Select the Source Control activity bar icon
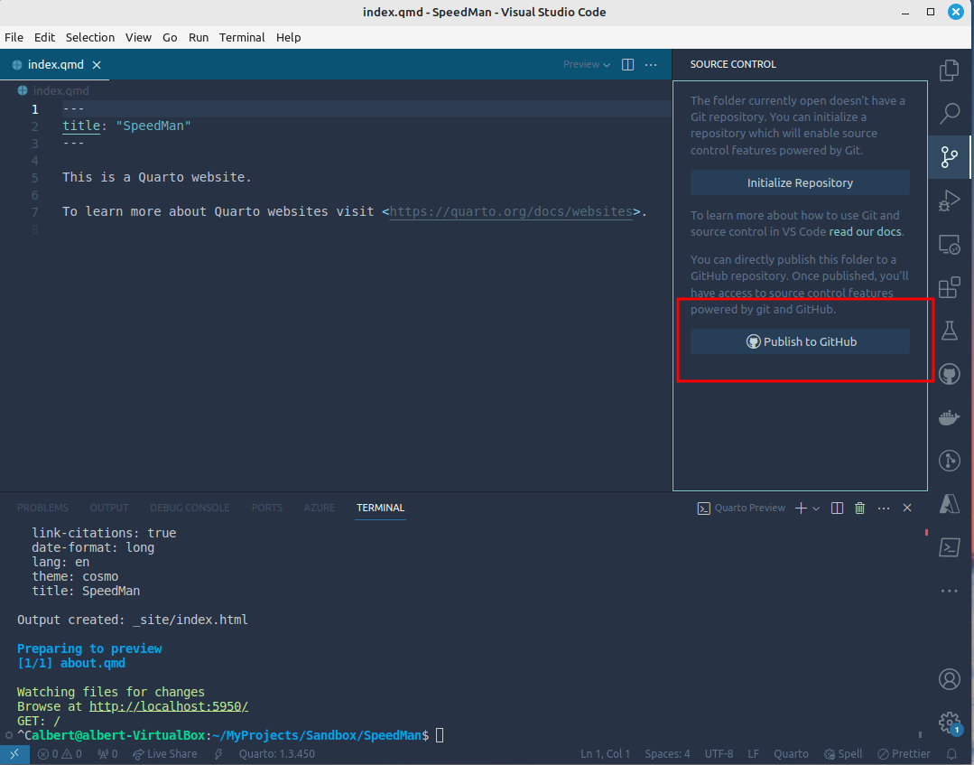974x765 pixels. pyautogui.click(x=949, y=157)
